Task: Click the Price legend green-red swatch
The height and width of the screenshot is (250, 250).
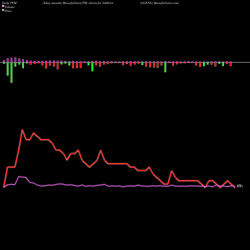Action: [3, 10]
